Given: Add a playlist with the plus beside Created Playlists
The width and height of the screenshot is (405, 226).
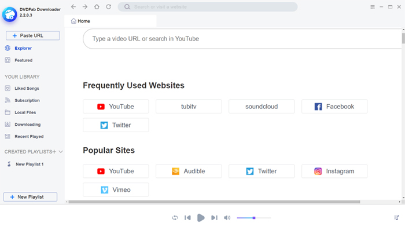Looking at the screenshot, I should click(x=54, y=152).
